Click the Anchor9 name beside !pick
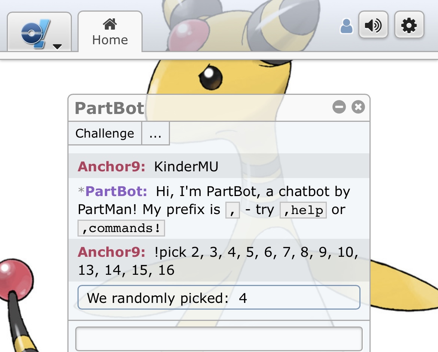Image resolution: width=438 pixels, height=352 pixels. (x=112, y=252)
